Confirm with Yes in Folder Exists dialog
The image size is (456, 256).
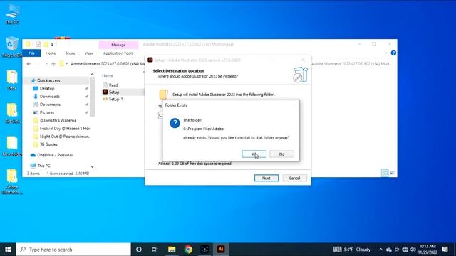254,154
